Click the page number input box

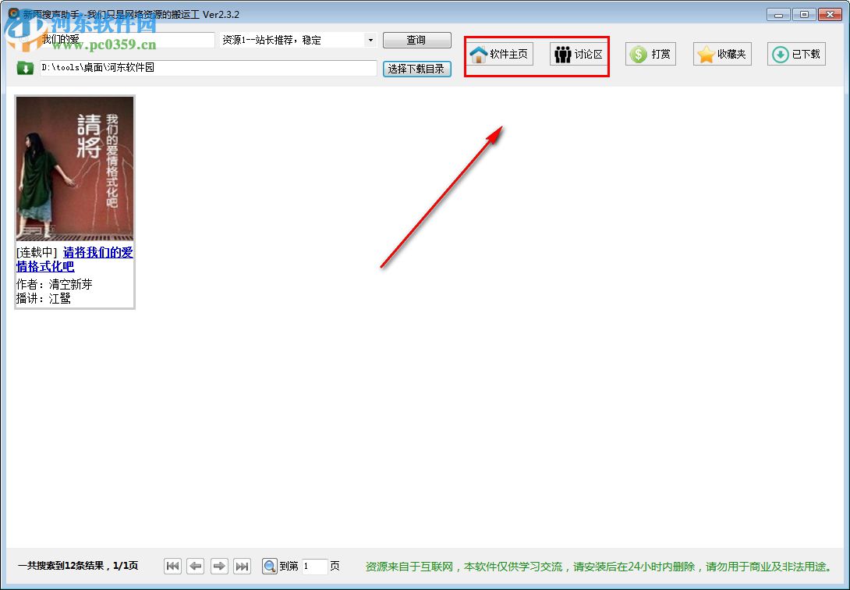(x=314, y=566)
